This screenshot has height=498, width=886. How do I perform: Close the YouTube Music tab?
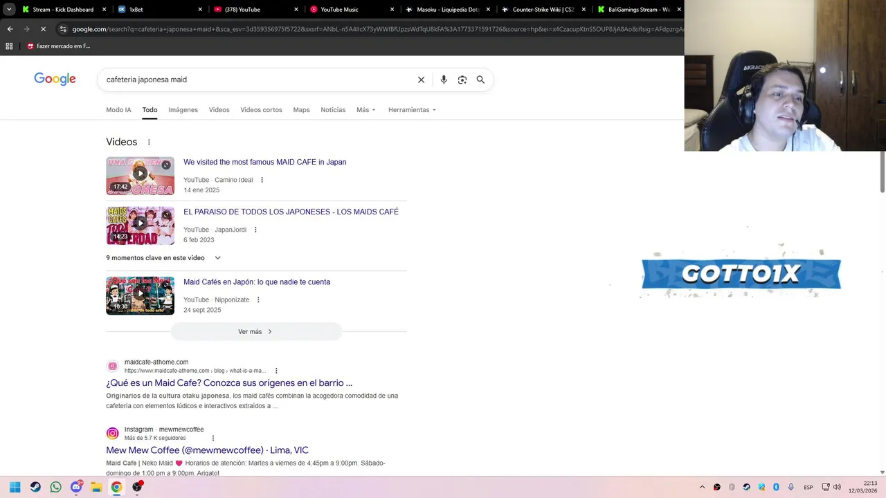click(x=392, y=10)
